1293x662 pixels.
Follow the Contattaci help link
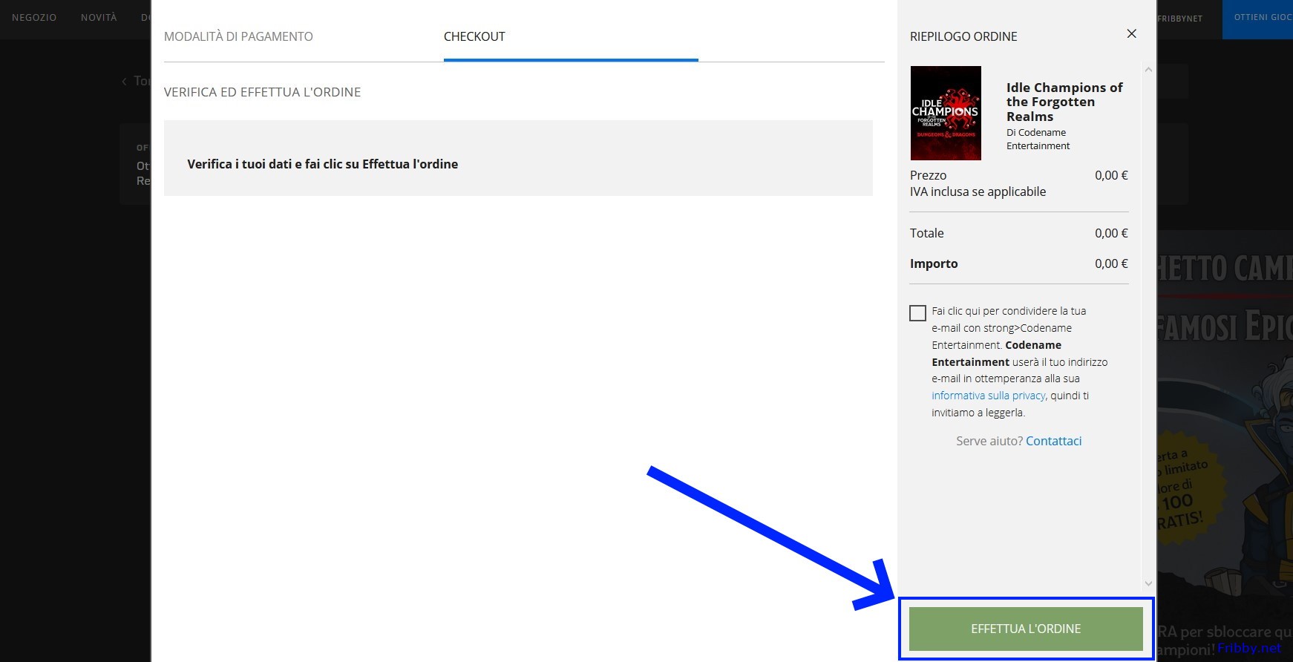coord(1053,441)
